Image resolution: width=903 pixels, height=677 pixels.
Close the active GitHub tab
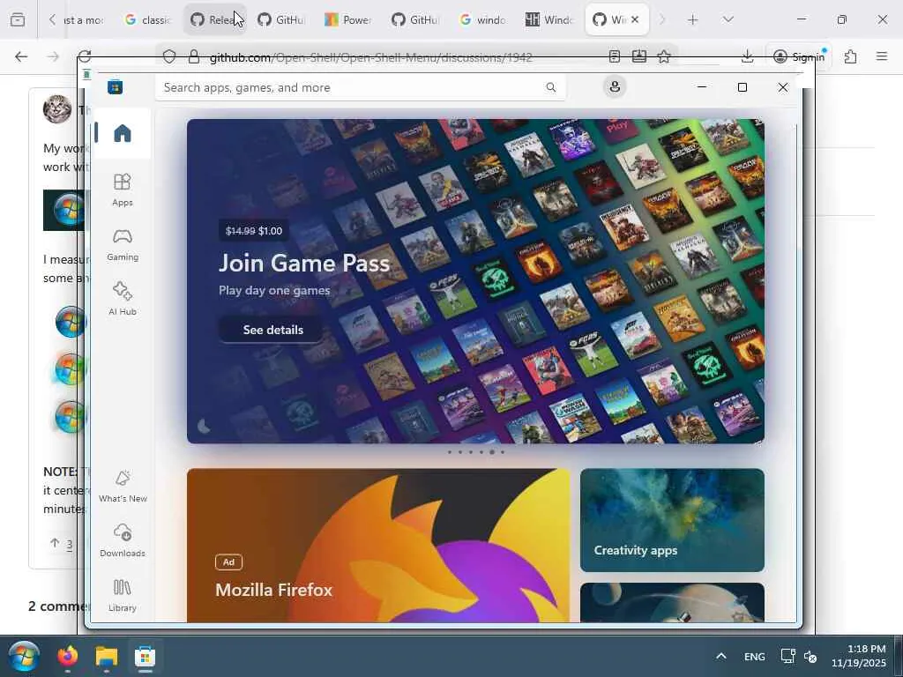pyautogui.click(x=635, y=19)
